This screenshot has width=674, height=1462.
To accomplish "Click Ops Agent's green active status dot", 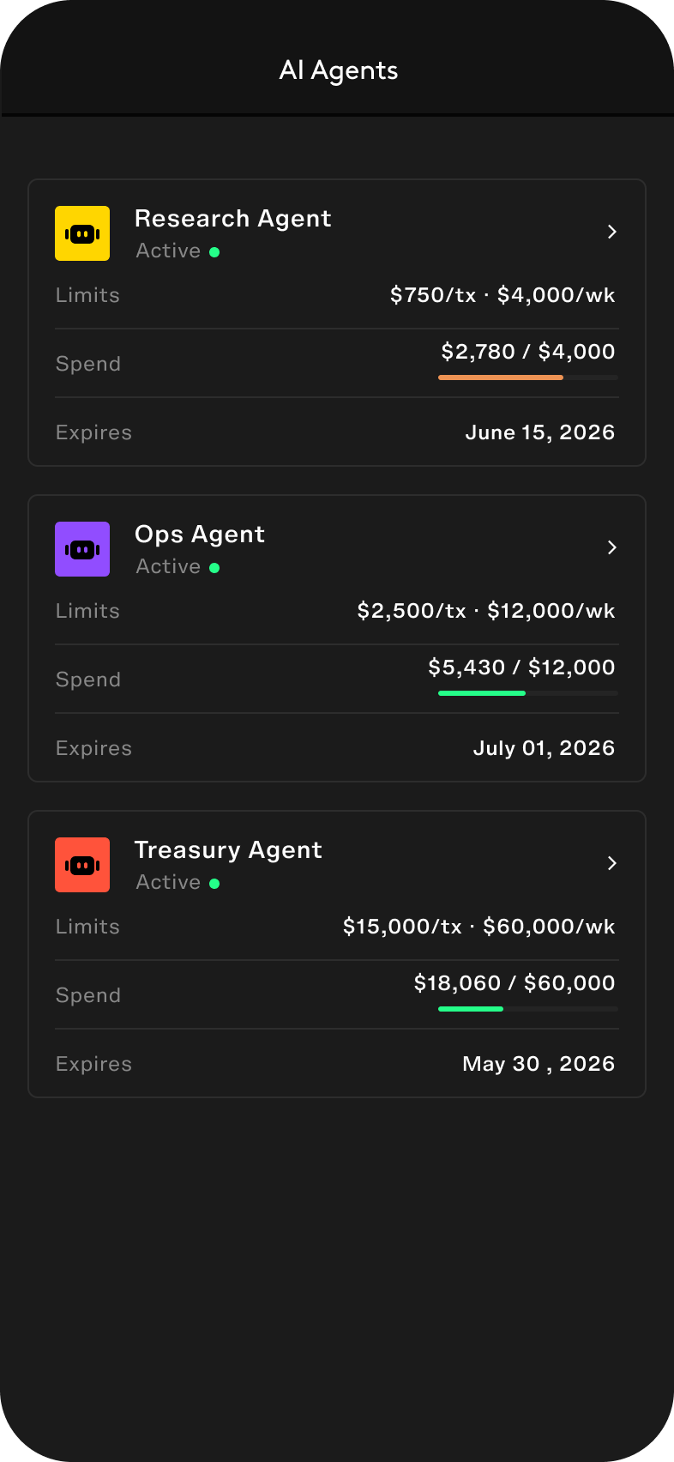I will click(214, 568).
